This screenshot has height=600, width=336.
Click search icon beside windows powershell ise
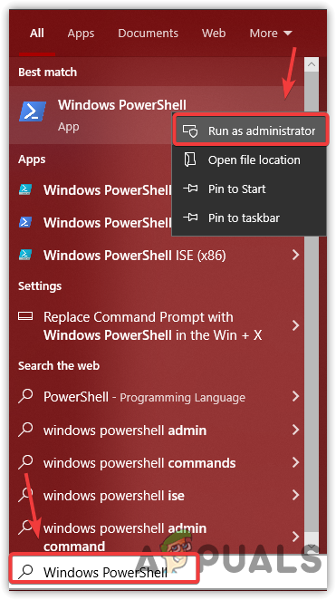[25, 496]
